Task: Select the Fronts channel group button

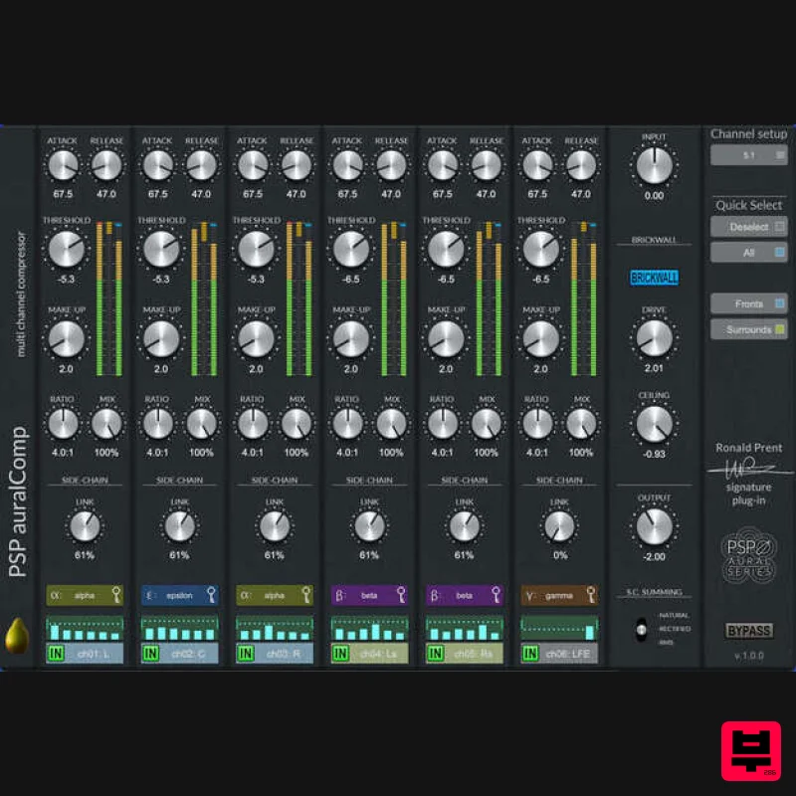Action: pos(748,303)
